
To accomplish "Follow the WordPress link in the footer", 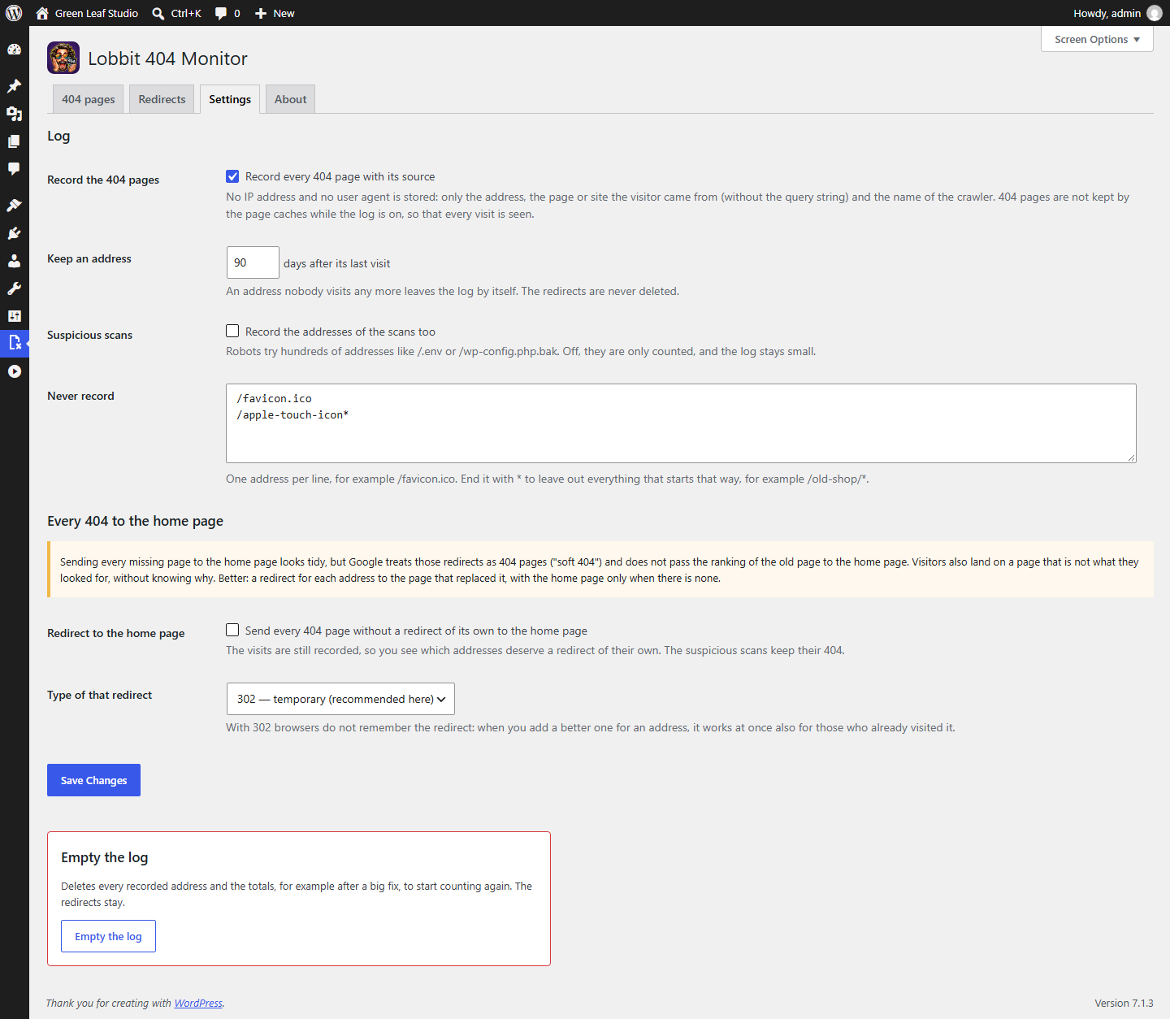I will pyautogui.click(x=198, y=1004).
